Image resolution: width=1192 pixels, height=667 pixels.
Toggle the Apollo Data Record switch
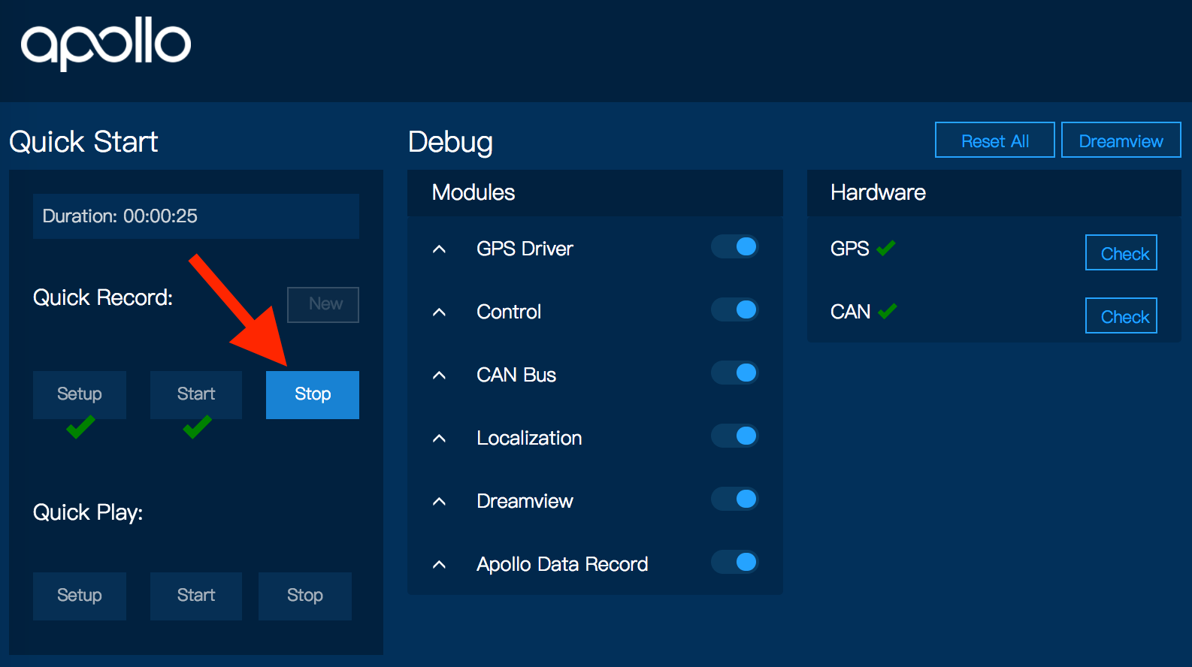735,562
